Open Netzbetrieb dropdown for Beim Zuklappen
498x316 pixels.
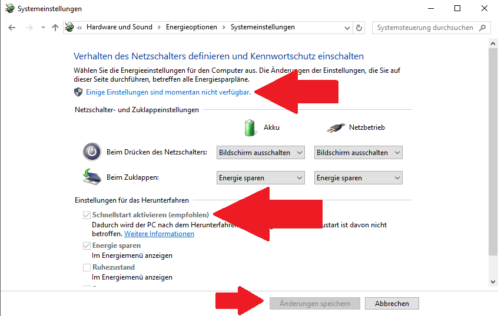coord(358,178)
